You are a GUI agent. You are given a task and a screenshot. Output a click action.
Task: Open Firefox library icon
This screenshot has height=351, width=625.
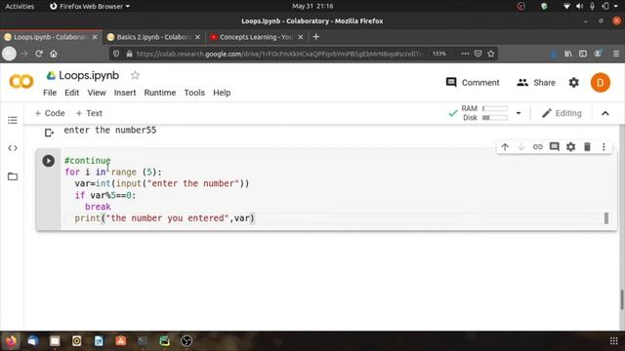click(568, 54)
